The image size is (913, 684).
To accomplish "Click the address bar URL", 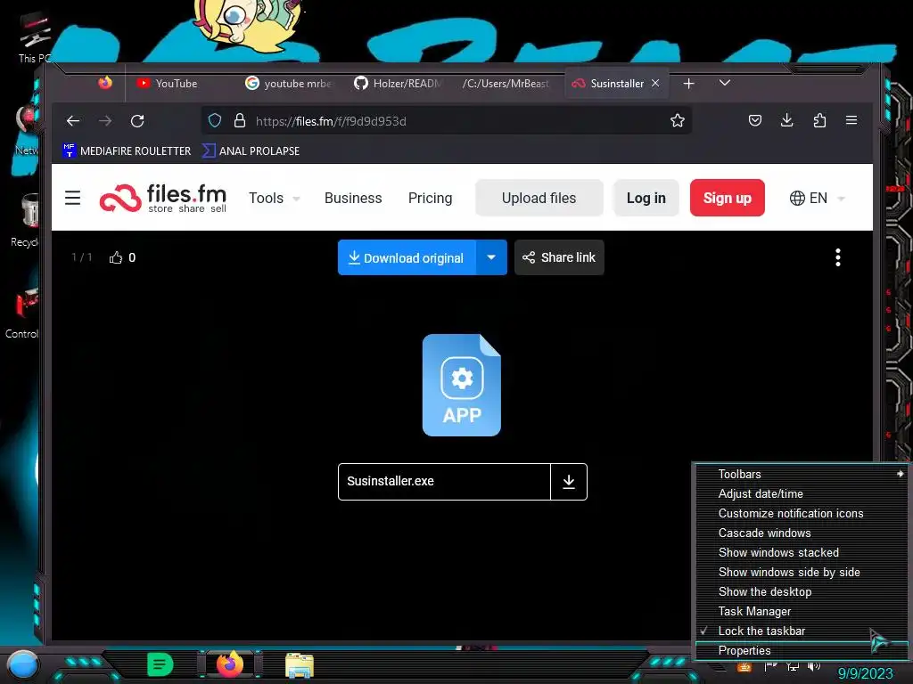I will coord(331,121).
